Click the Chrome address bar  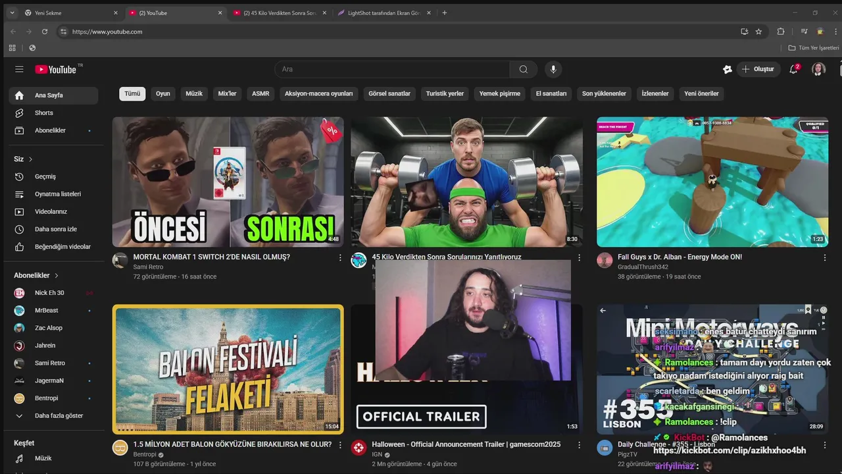click(395, 31)
